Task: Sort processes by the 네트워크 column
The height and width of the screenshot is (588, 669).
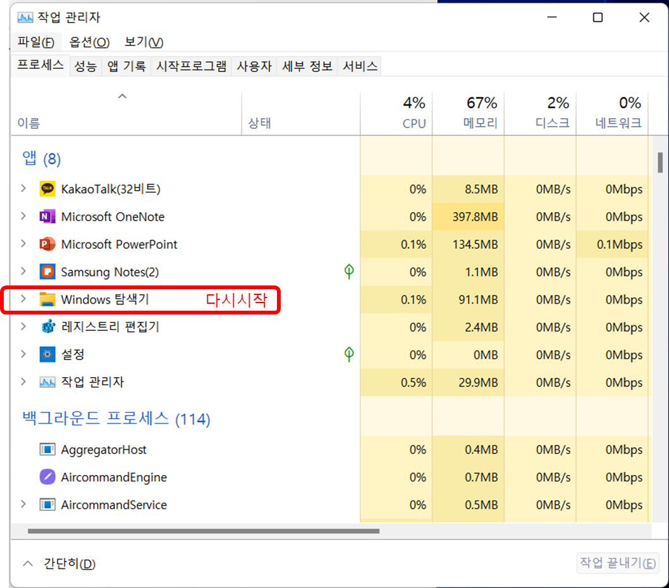Action: point(612,114)
